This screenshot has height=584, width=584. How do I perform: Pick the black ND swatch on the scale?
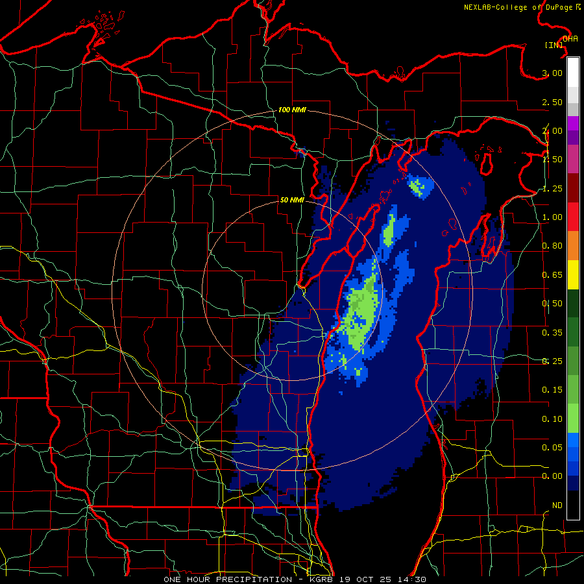(x=573, y=505)
